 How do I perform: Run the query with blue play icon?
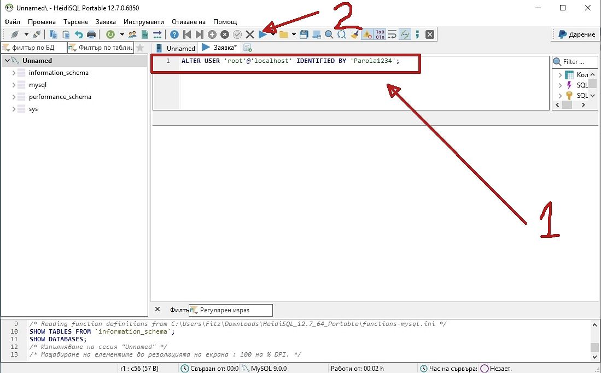click(262, 34)
